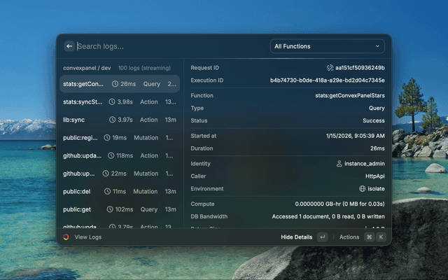Click Hide Details to collapse the detail panel

pos(296,237)
